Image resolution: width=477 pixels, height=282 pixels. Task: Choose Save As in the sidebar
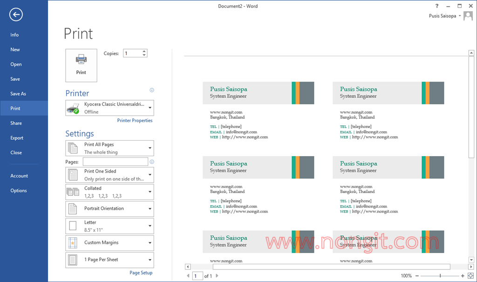coord(24,94)
